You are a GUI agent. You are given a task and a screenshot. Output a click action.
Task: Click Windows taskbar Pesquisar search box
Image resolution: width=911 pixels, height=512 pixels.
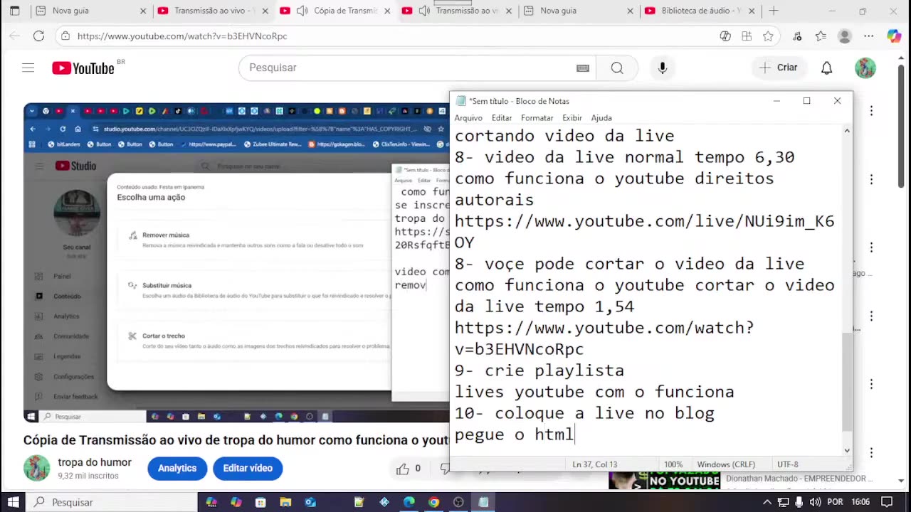(x=112, y=502)
